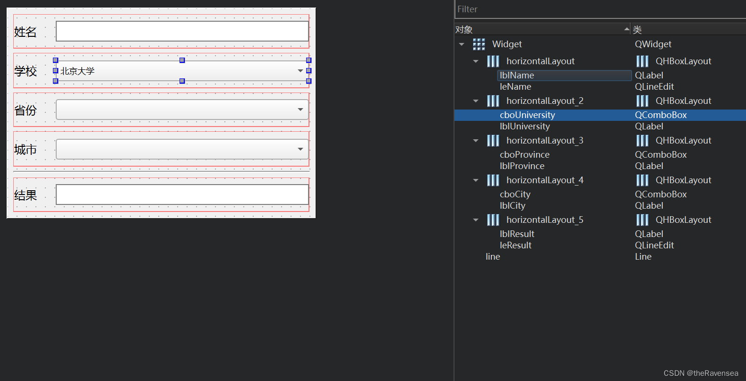The height and width of the screenshot is (381, 746).
Task: Select the Widget root tree item
Action: tap(507, 44)
